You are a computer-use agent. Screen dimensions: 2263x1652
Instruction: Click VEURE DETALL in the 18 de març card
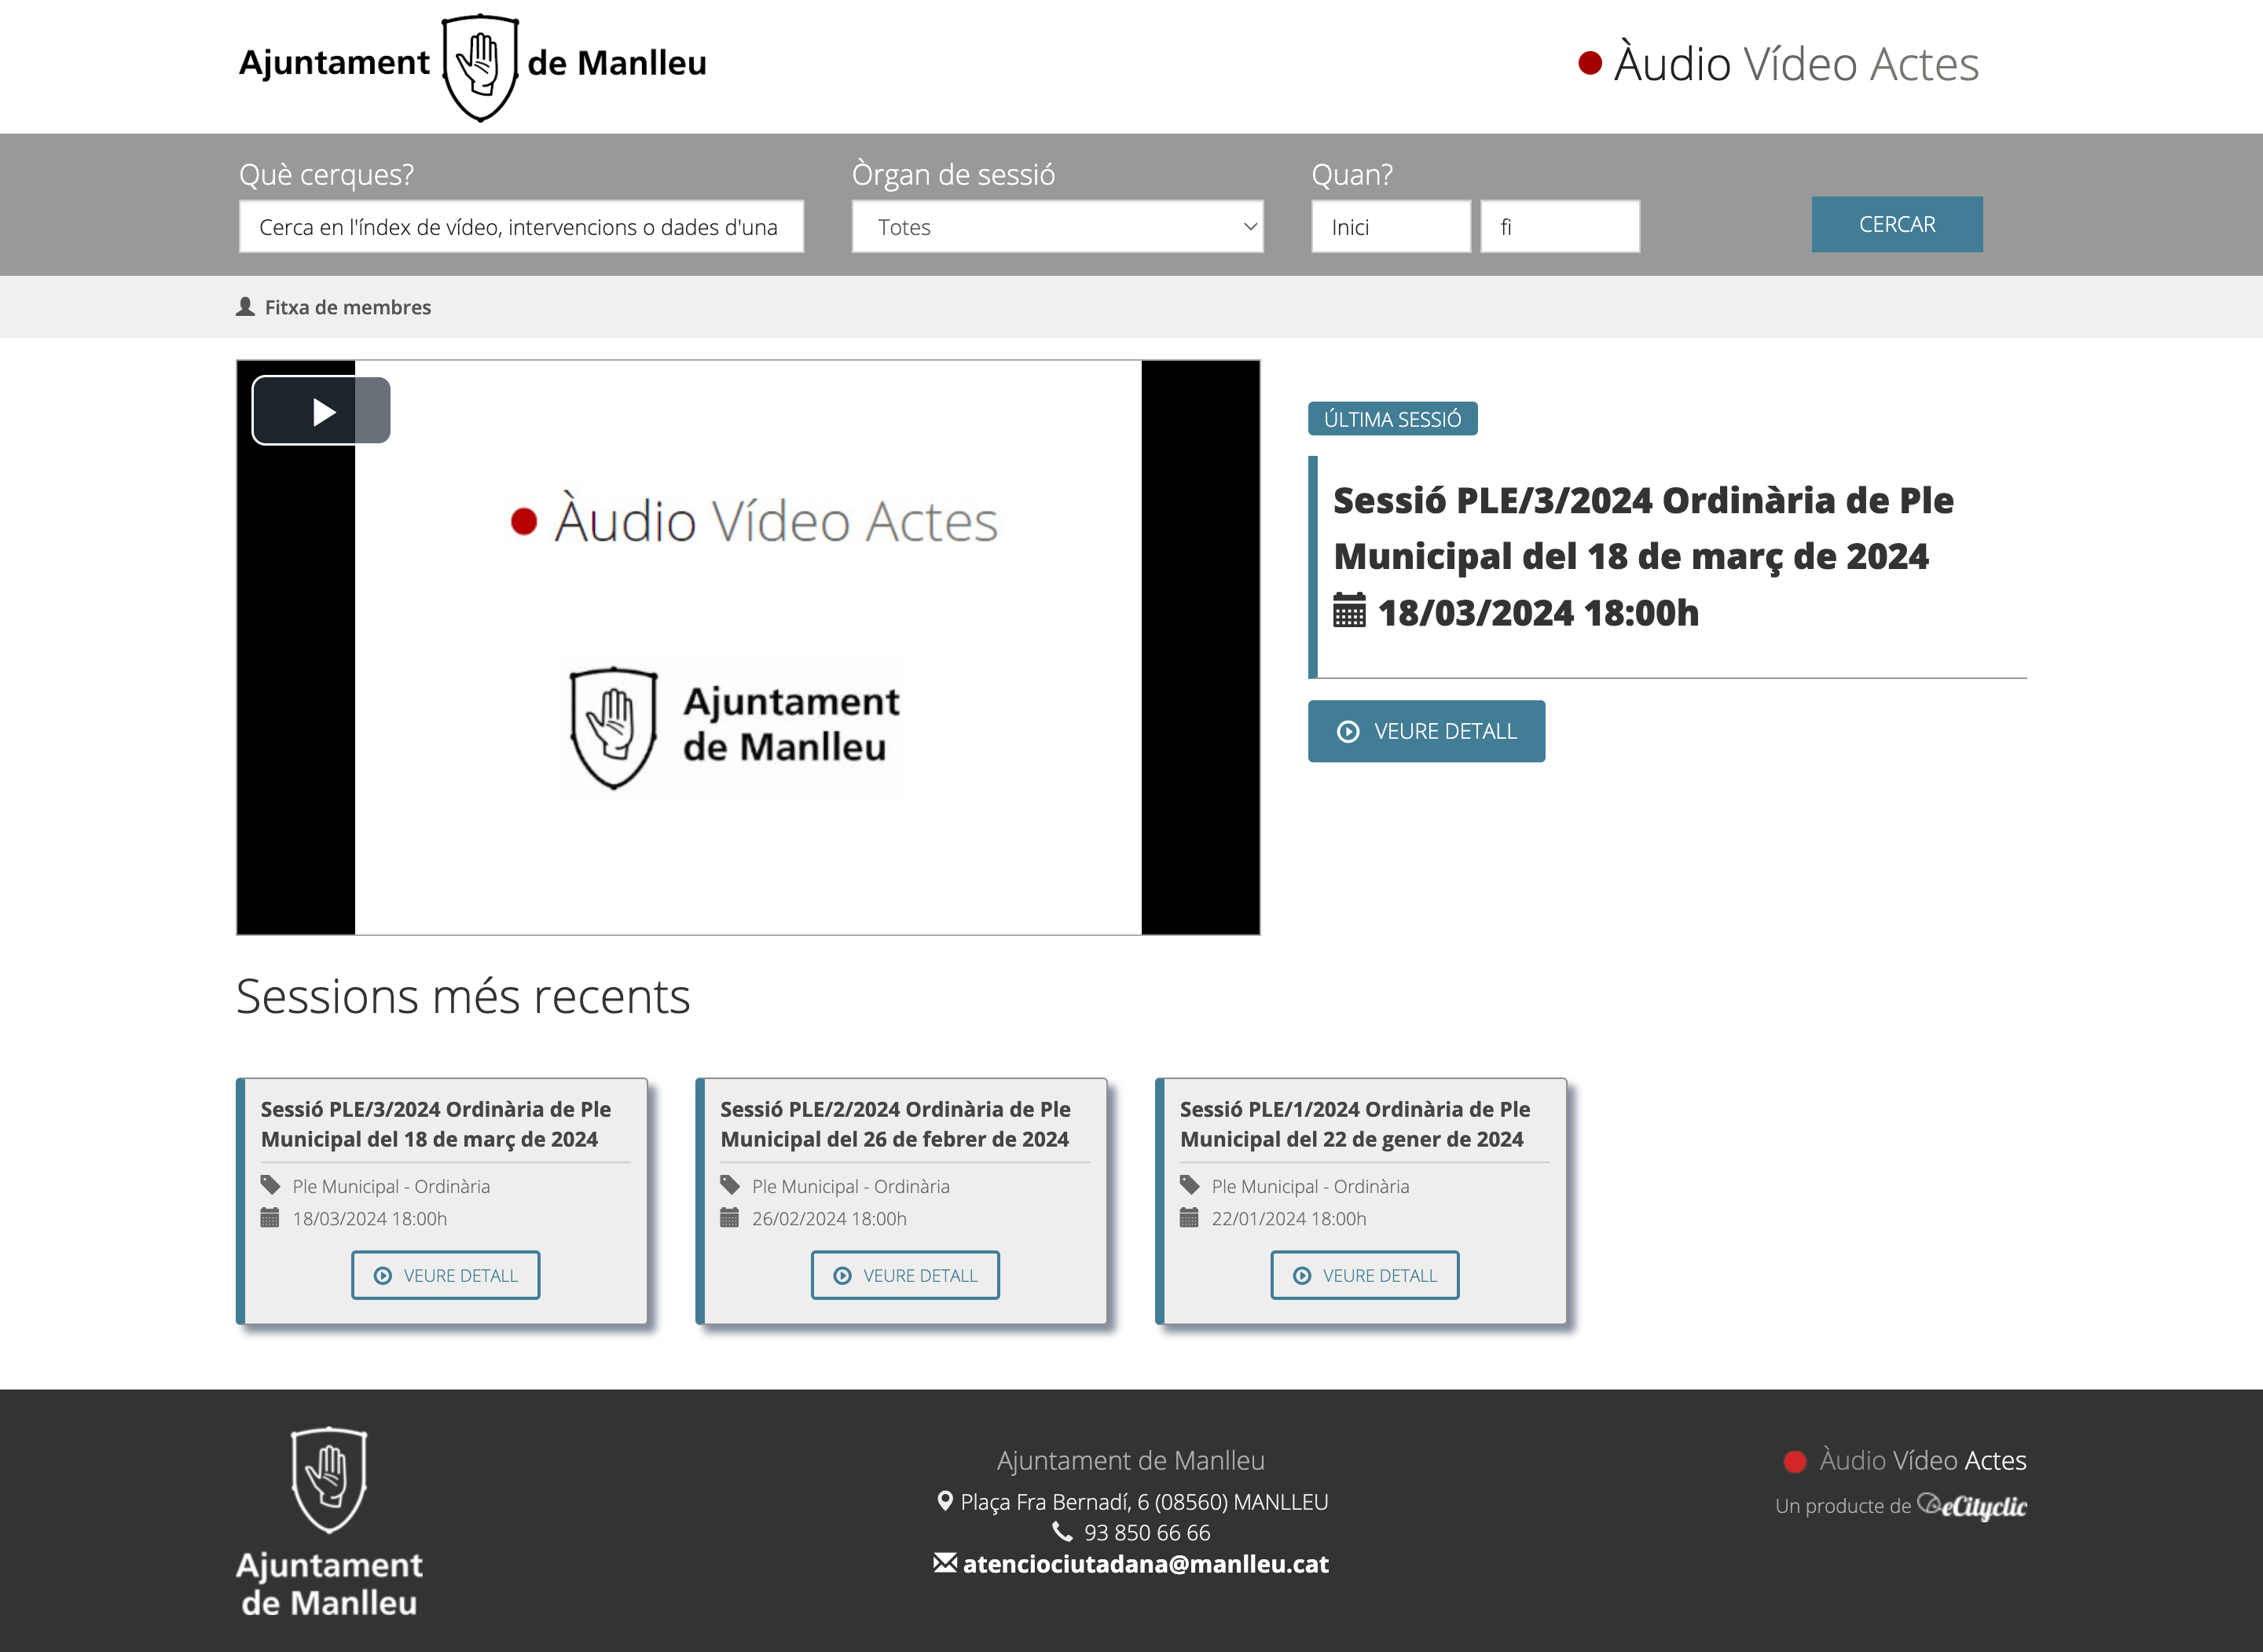pyautogui.click(x=446, y=1275)
